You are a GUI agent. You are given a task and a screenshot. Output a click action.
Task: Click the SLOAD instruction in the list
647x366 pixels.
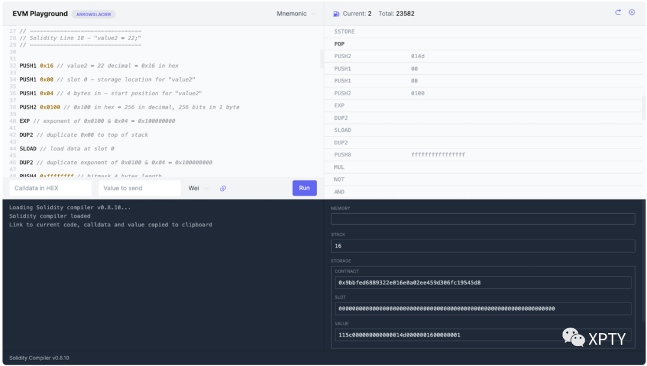pos(343,130)
